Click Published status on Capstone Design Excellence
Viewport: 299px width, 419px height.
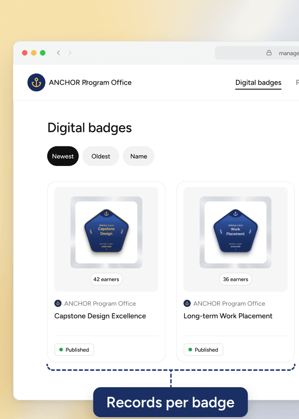click(74, 349)
